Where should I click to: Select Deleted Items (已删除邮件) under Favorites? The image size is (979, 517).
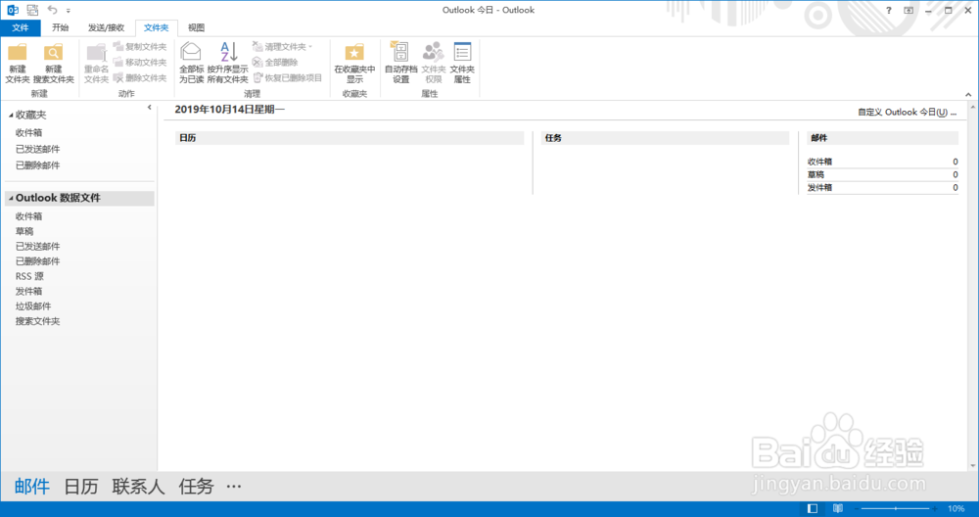pos(37,165)
